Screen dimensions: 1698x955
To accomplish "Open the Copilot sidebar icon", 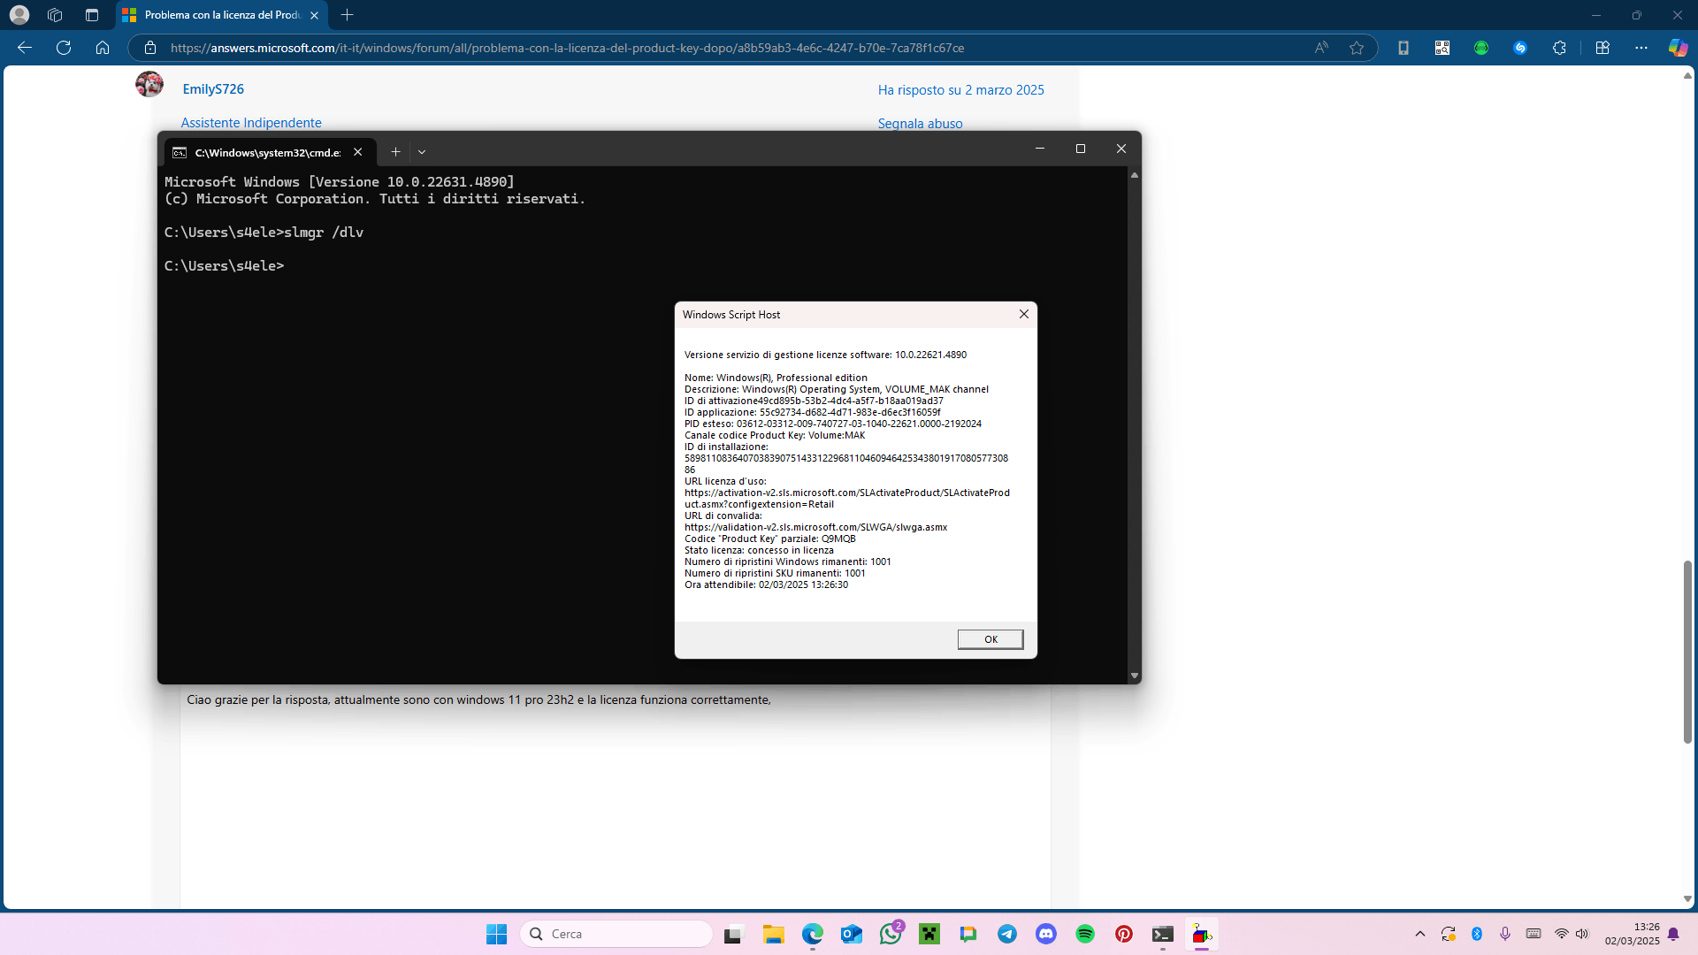I will click(1678, 48).
